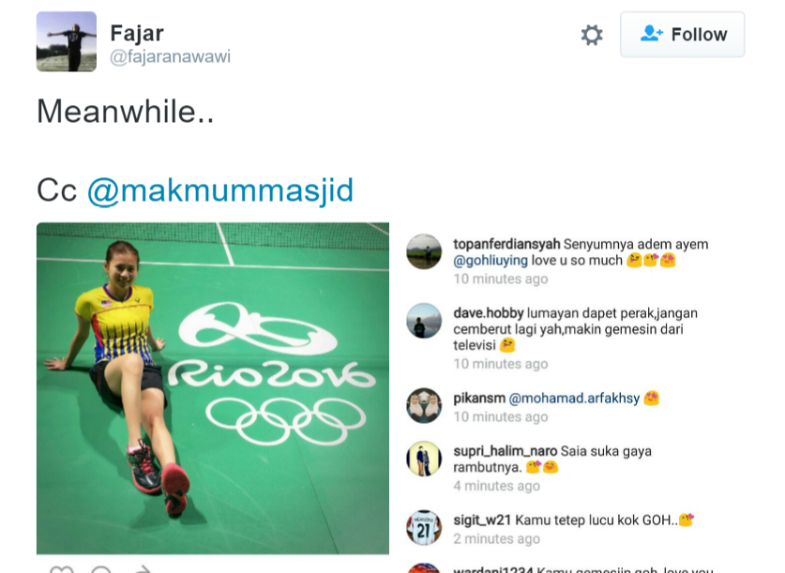Click the Fajar display name
The height and width of the screenshot is (573, 785).
click(x=137, y=33)
